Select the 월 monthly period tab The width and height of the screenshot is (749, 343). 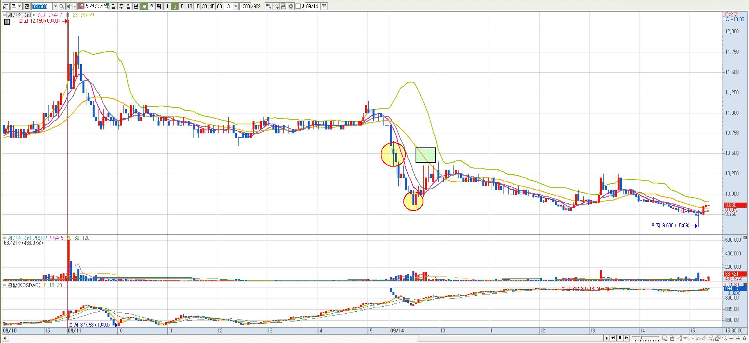[128, 6]
